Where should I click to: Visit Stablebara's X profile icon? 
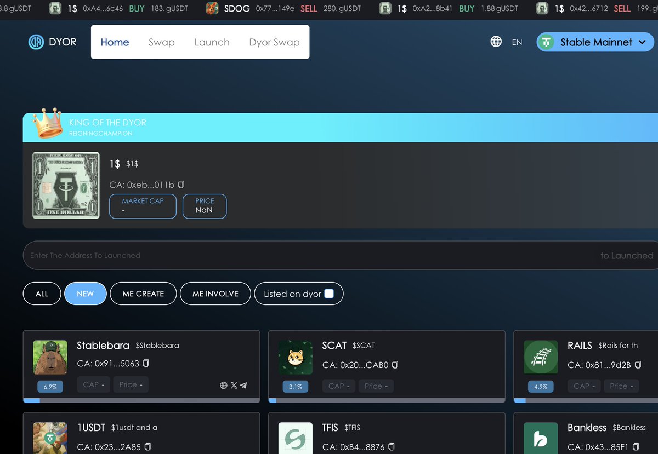(x=234, y=385)
